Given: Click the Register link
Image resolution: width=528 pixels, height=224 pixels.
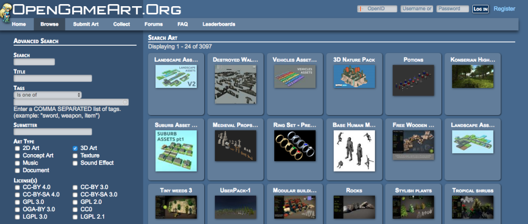Looking at the screenshot, I should pos(504,9).
